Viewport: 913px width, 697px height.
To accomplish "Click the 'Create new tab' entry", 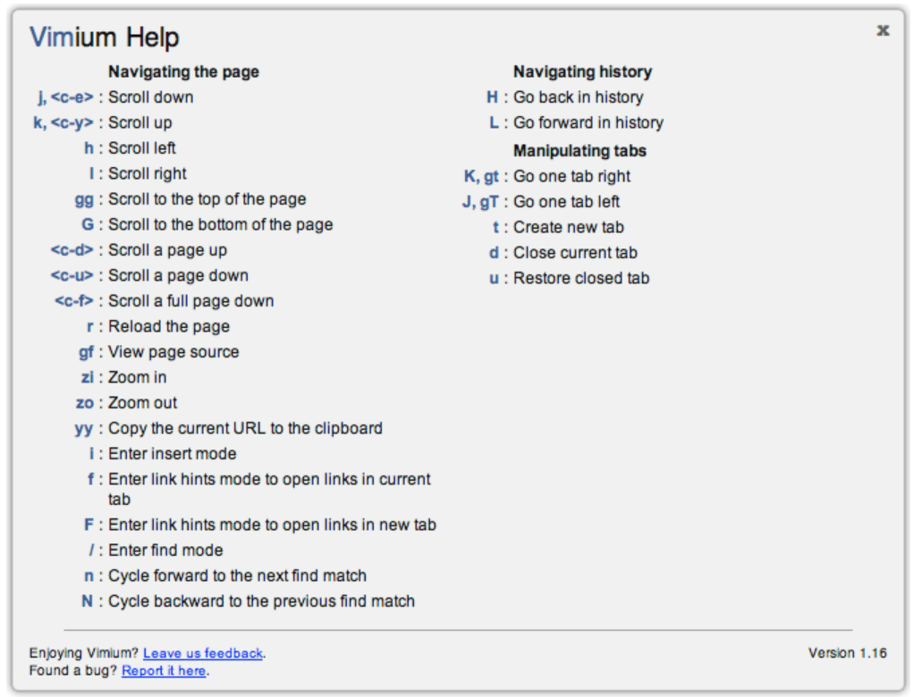I will 569,228.
